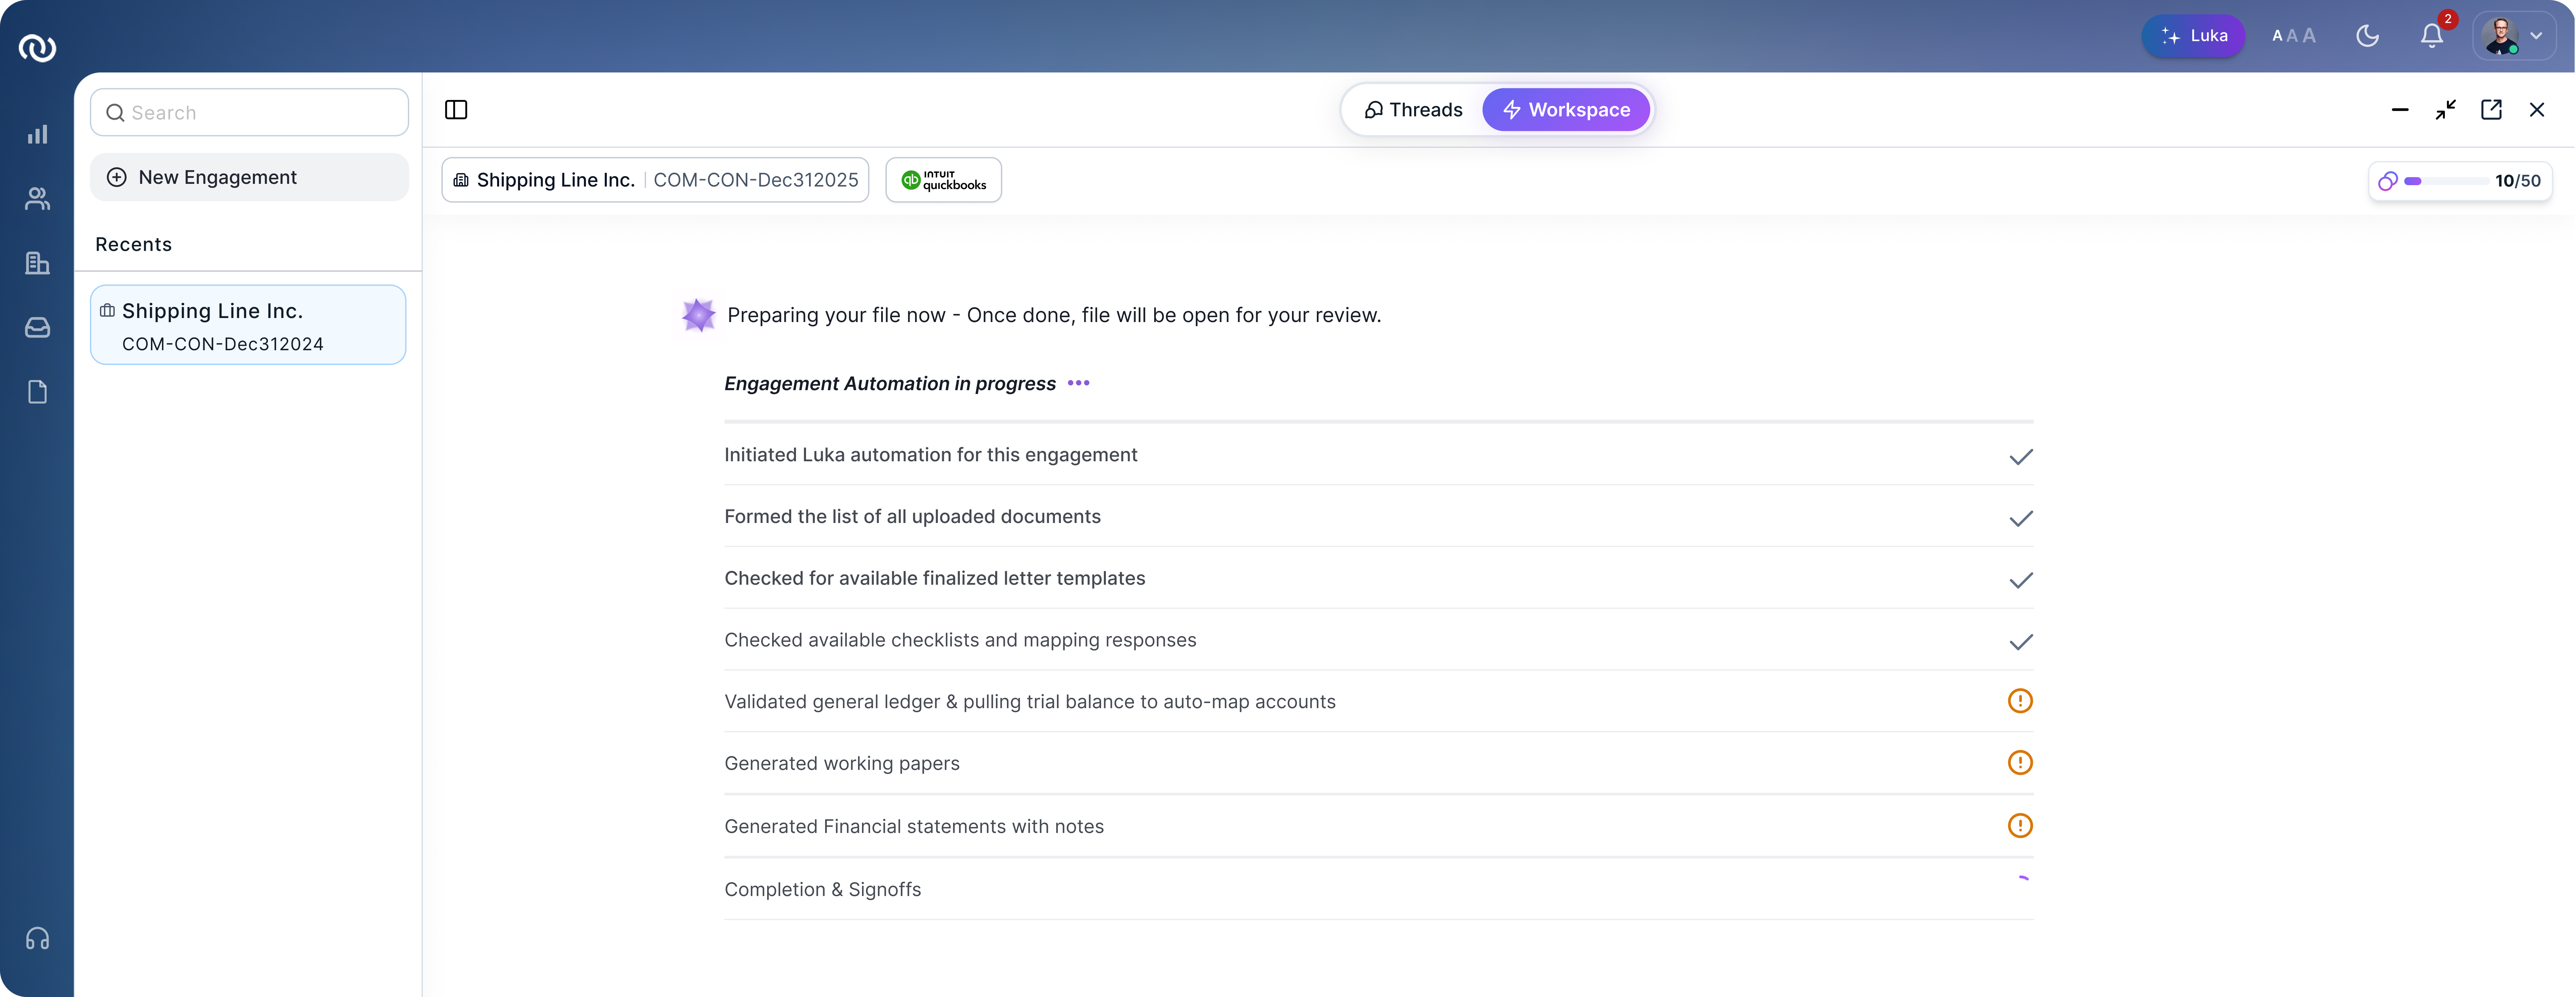Click 'Generated working papers' step text
The height and width of the screenshot is (997, 2576).
point(842,764)
